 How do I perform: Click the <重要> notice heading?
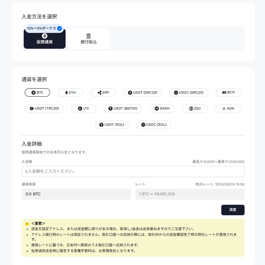38,223
